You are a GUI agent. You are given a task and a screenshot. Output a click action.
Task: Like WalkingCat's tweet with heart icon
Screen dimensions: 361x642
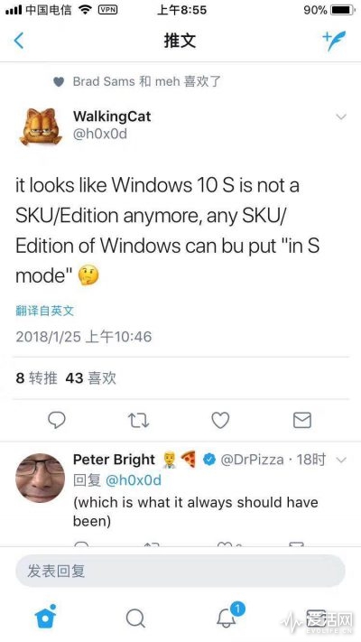[220, 420]
